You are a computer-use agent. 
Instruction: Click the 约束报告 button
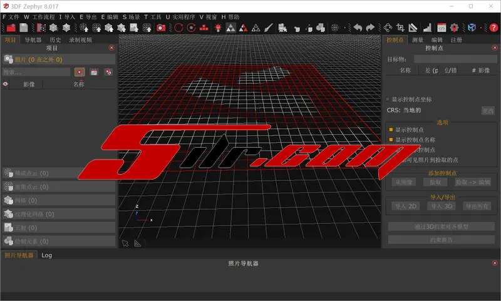click(442, 240)
